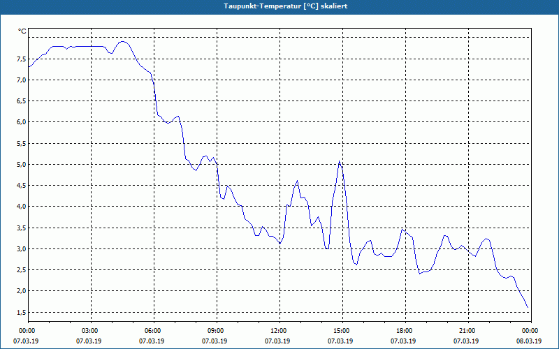Viewport: 559px width, 349px height.
Task: Select the 6,0 y-axis label
Action: click(x=22, y=122)
